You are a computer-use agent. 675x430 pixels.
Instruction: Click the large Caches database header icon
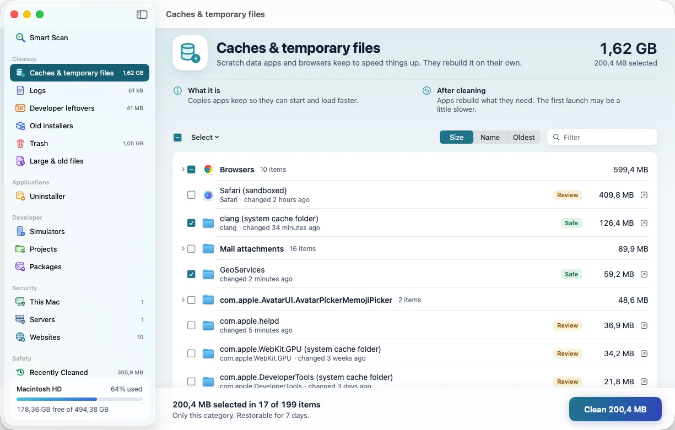pyautogui.click(x=190, y=53)
